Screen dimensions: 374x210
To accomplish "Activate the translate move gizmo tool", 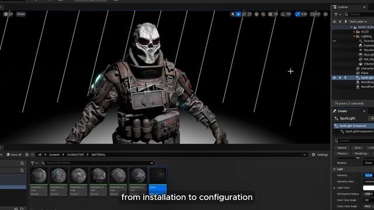I will pyautogui.click(x=238, y=14).
